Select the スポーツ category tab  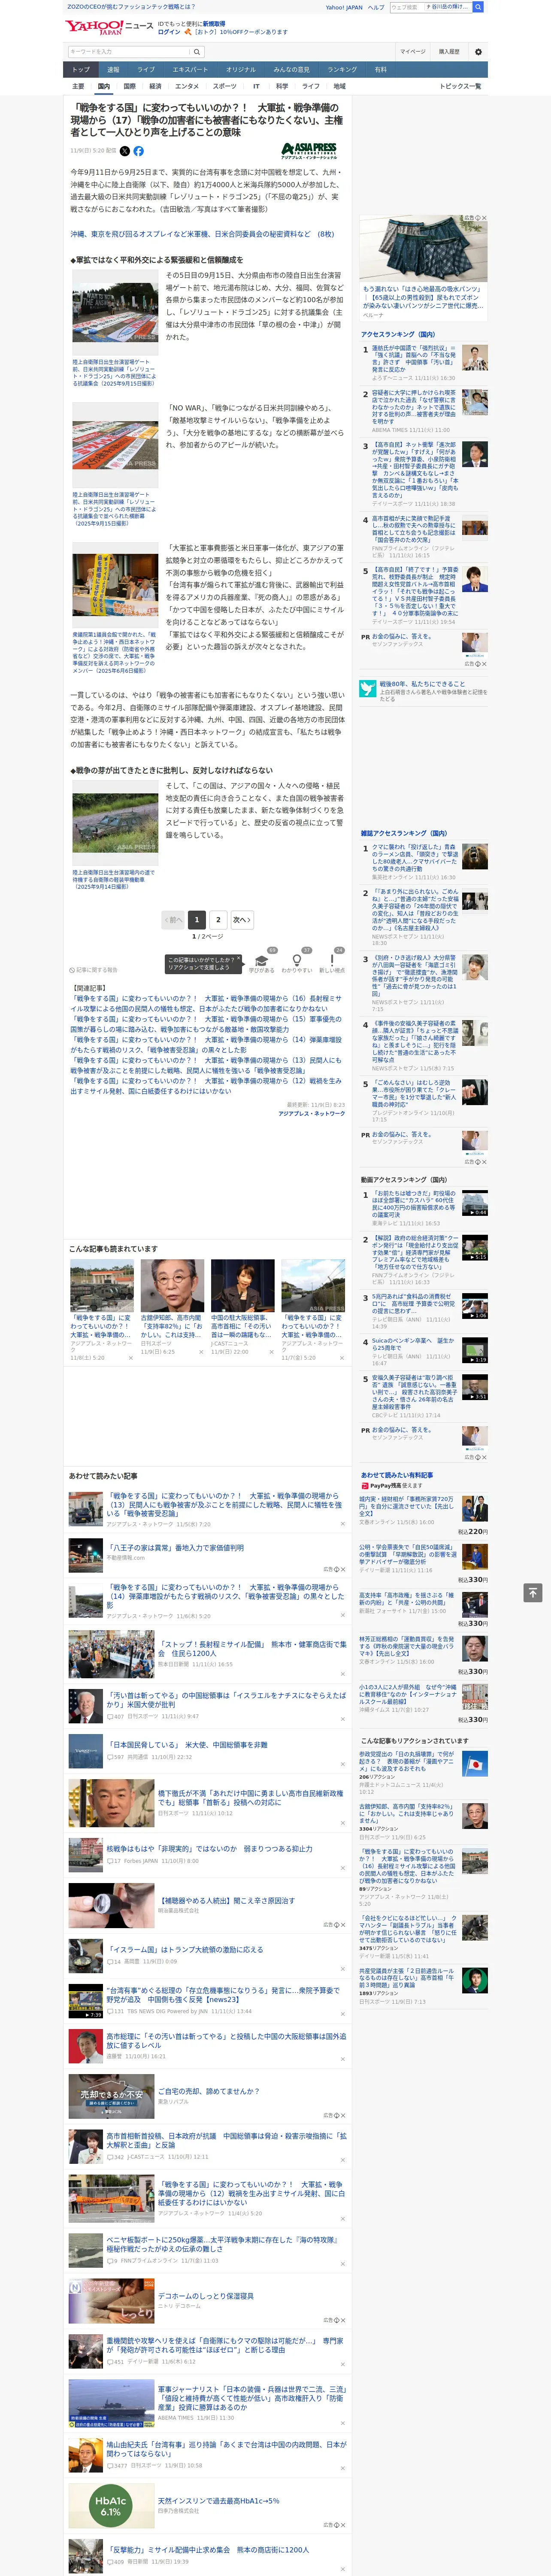(225, 86)
